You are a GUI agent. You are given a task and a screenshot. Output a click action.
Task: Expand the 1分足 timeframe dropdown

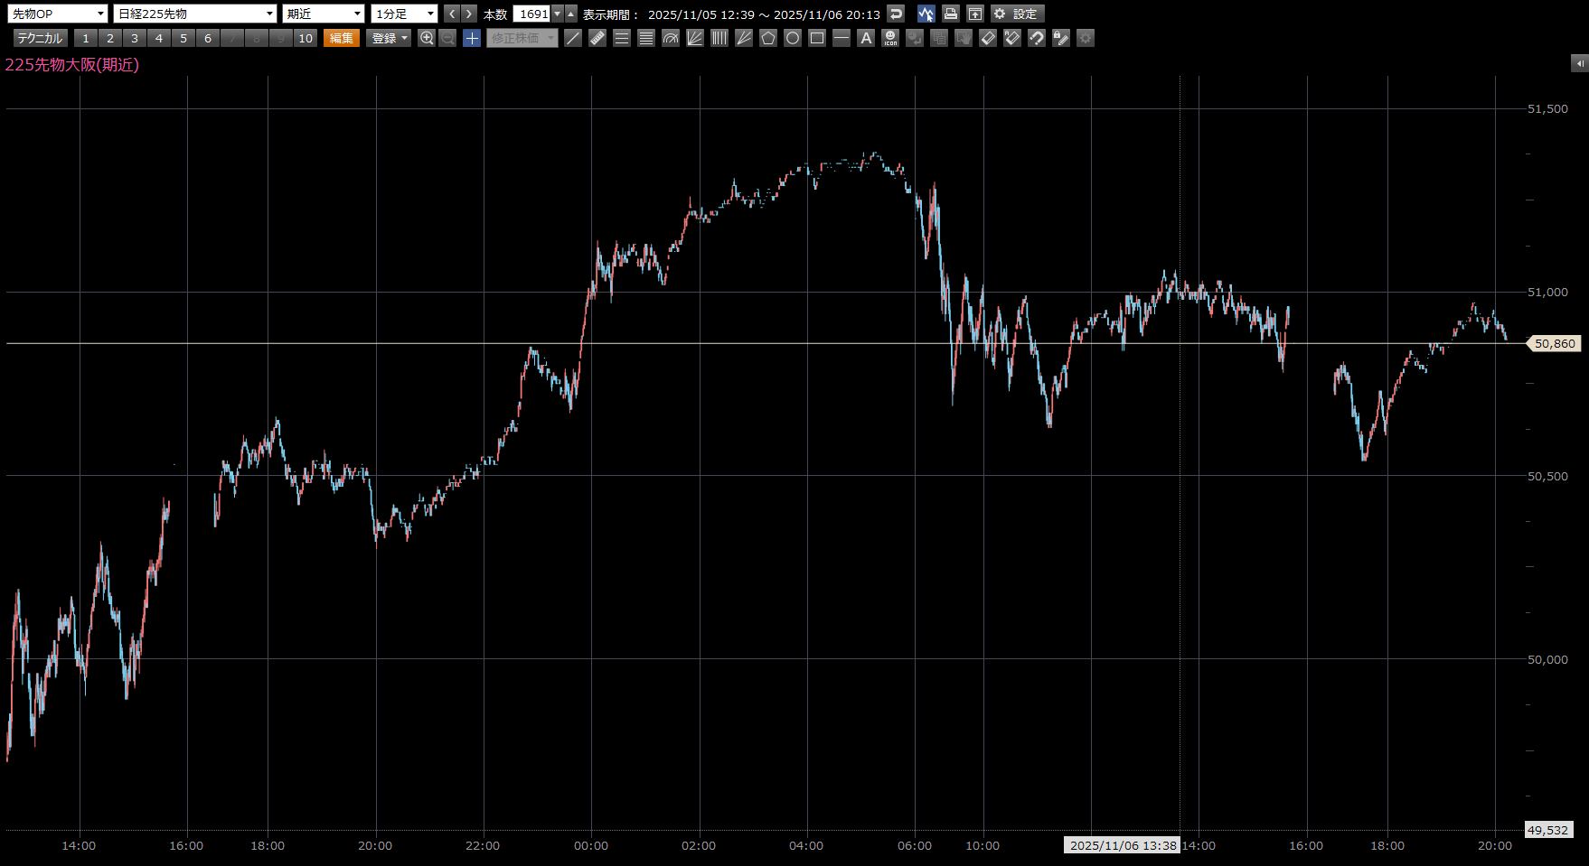point(404,14)
